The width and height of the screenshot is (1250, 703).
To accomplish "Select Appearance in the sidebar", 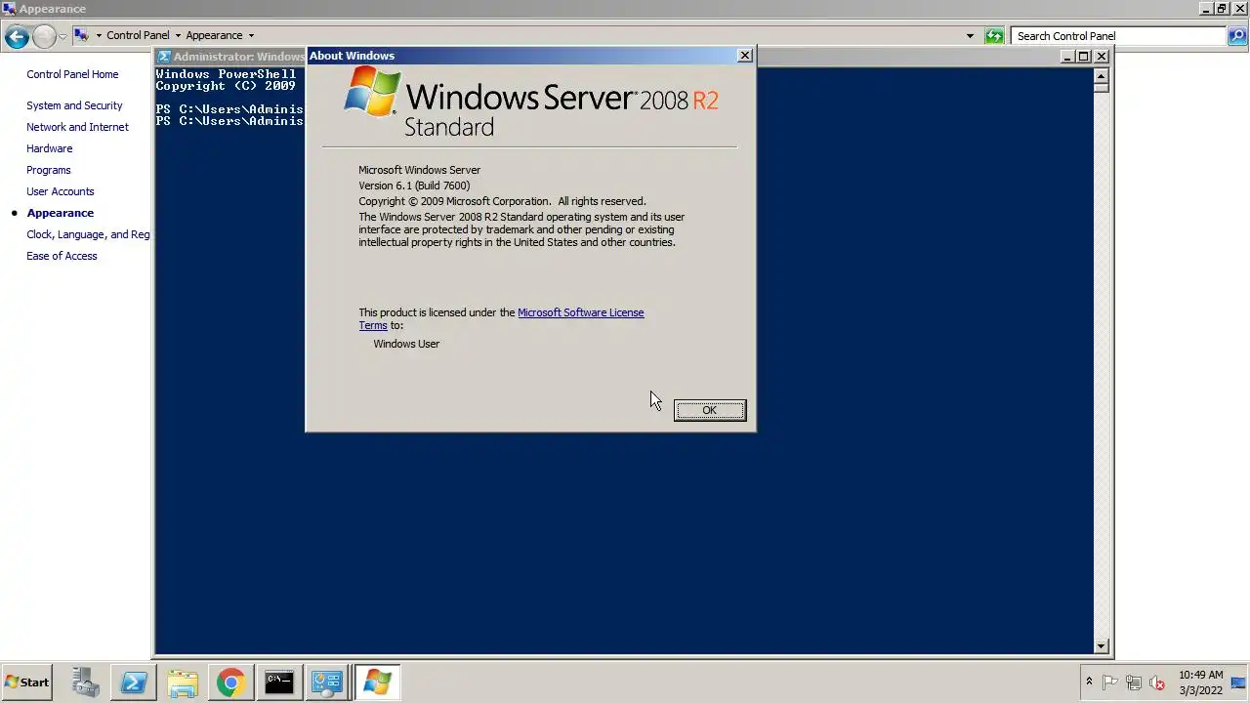I will pos(60,213).
